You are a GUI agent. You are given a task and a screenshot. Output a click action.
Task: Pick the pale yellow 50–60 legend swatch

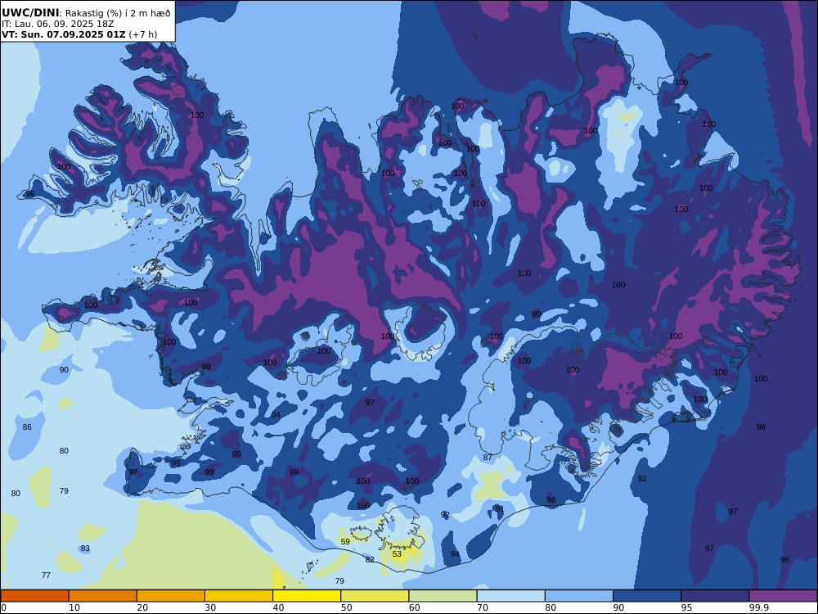375,596
